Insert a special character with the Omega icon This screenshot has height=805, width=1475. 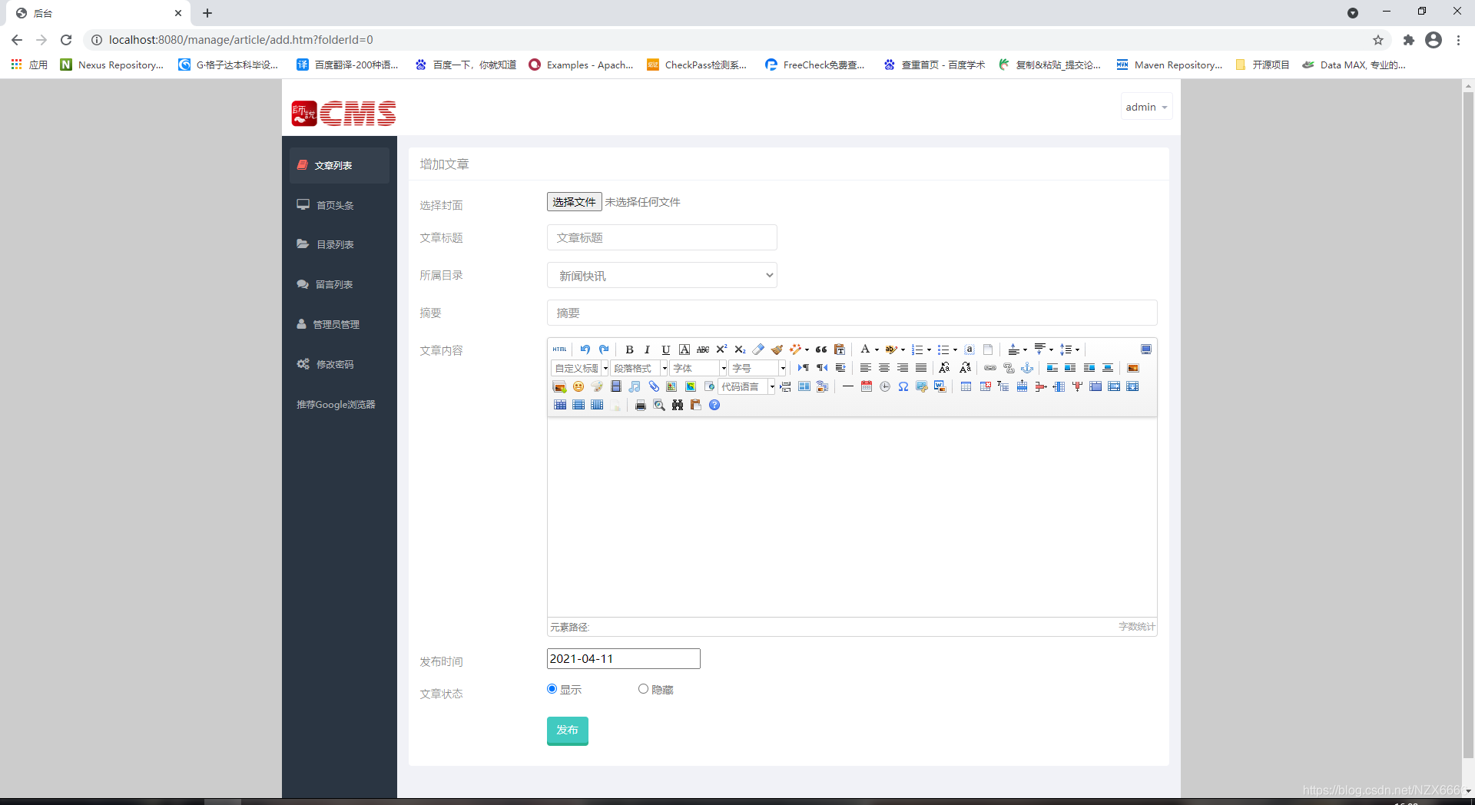tap(903, 386)
